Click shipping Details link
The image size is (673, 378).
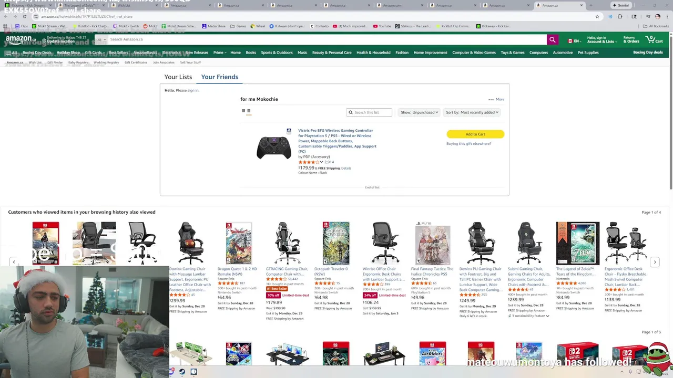[x=346, y=169]
